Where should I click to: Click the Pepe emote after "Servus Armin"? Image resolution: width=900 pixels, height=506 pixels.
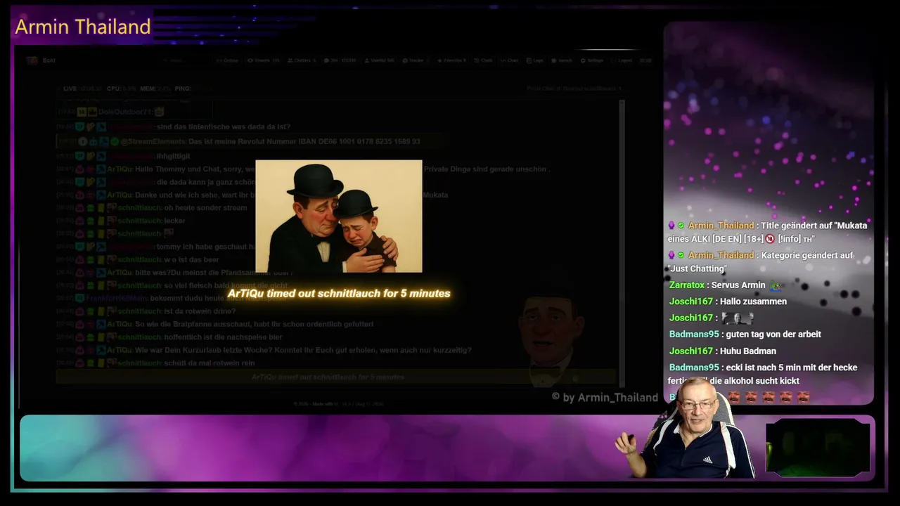(x=775, y=285)
